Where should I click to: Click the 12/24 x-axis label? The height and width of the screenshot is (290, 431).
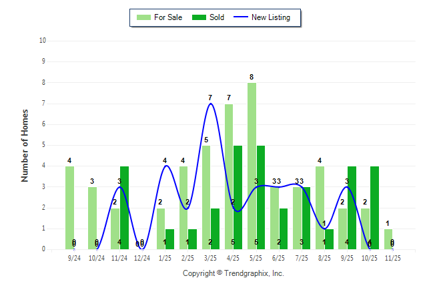click(x=142, y=257)
